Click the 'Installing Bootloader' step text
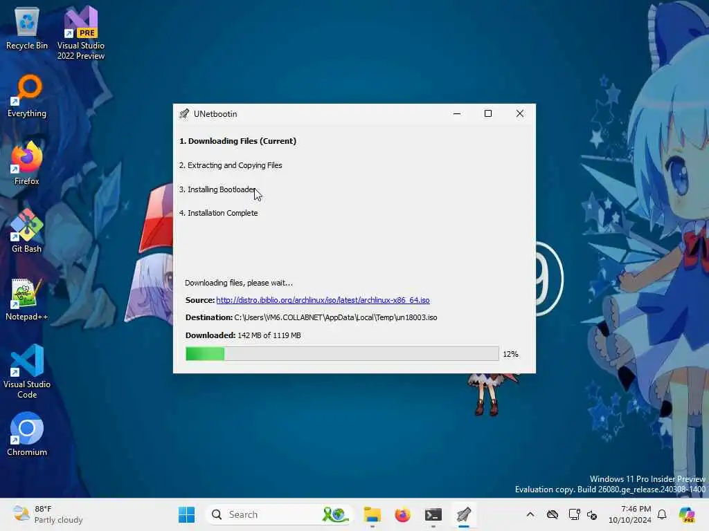Image resolution: width=709 pixels, height=531 pixels. coord(217,189)
